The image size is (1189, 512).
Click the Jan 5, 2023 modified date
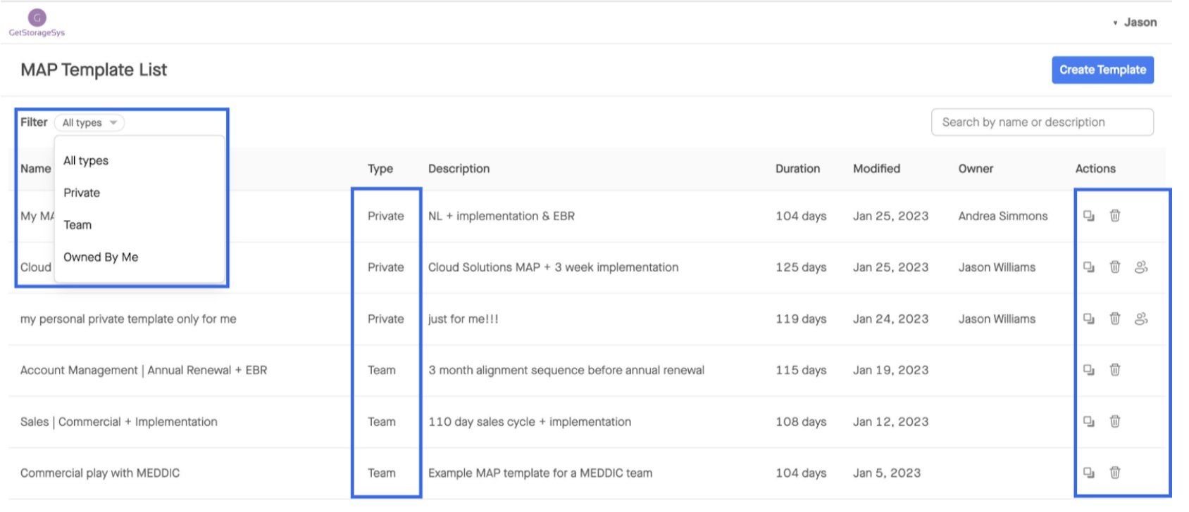(887, 473)
